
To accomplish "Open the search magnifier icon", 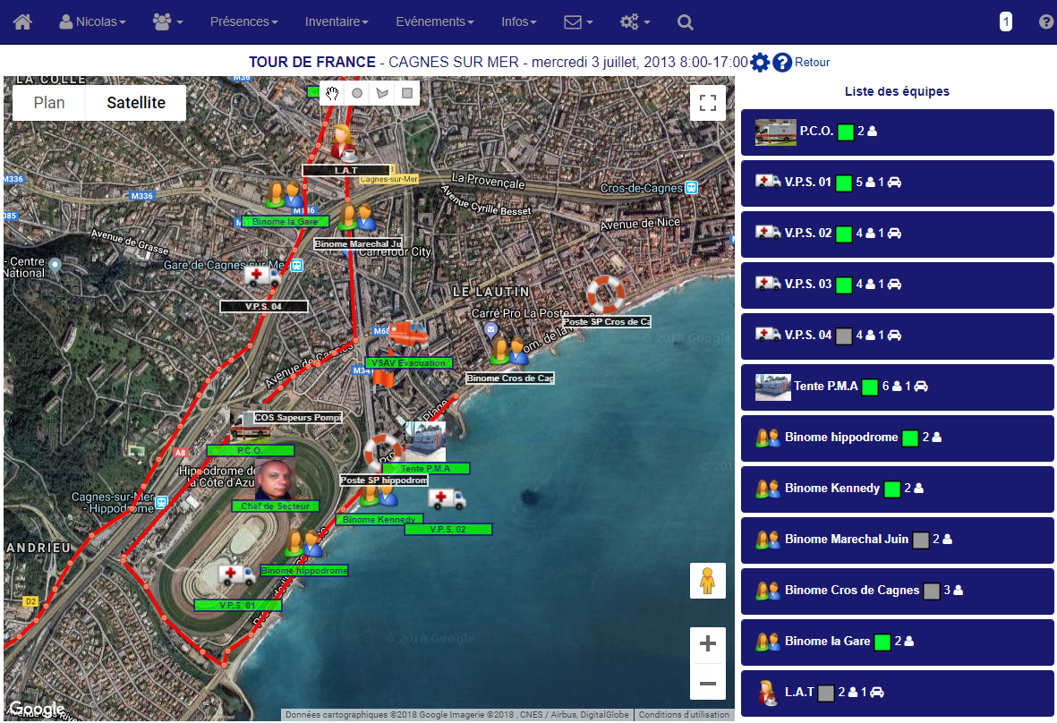I will tap(686, 21).
